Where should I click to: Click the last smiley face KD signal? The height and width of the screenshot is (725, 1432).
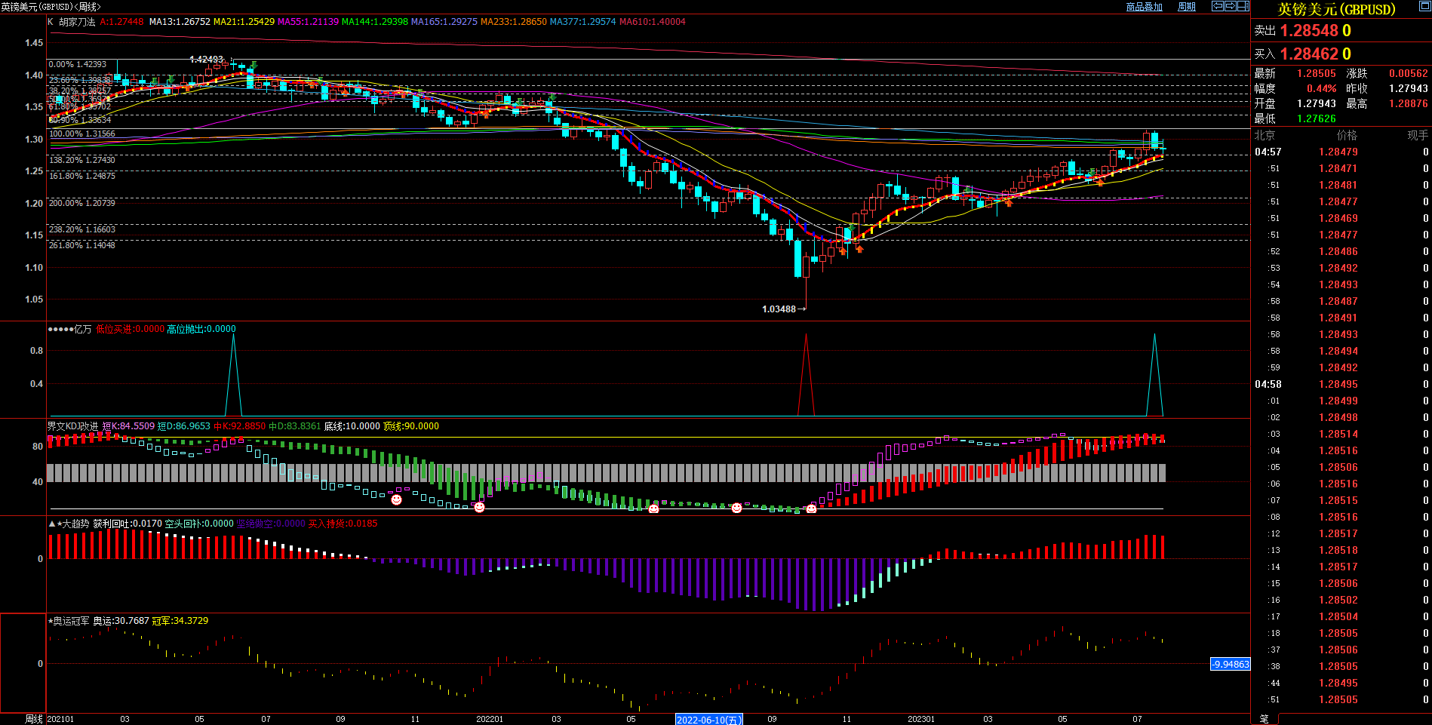click(x=811, y=508)
